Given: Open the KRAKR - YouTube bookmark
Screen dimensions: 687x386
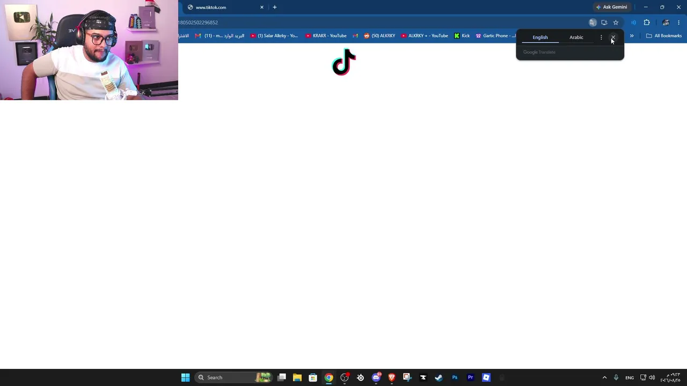Looking at the screenshot, I should [x=326, y=36].
